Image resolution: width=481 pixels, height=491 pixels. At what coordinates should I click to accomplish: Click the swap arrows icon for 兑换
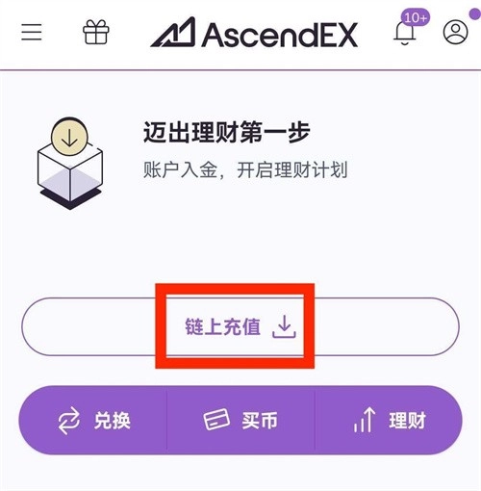click(x=68, y=421)
